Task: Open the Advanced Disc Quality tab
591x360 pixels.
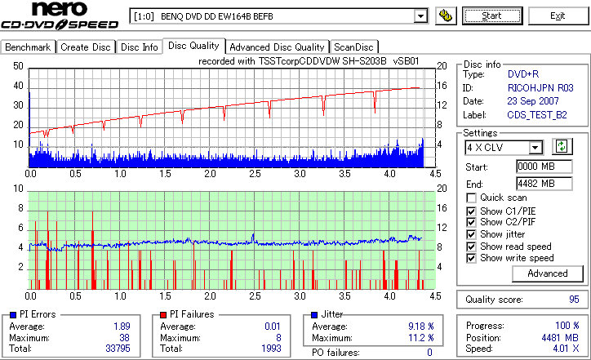Action: (x=277, y=47)
